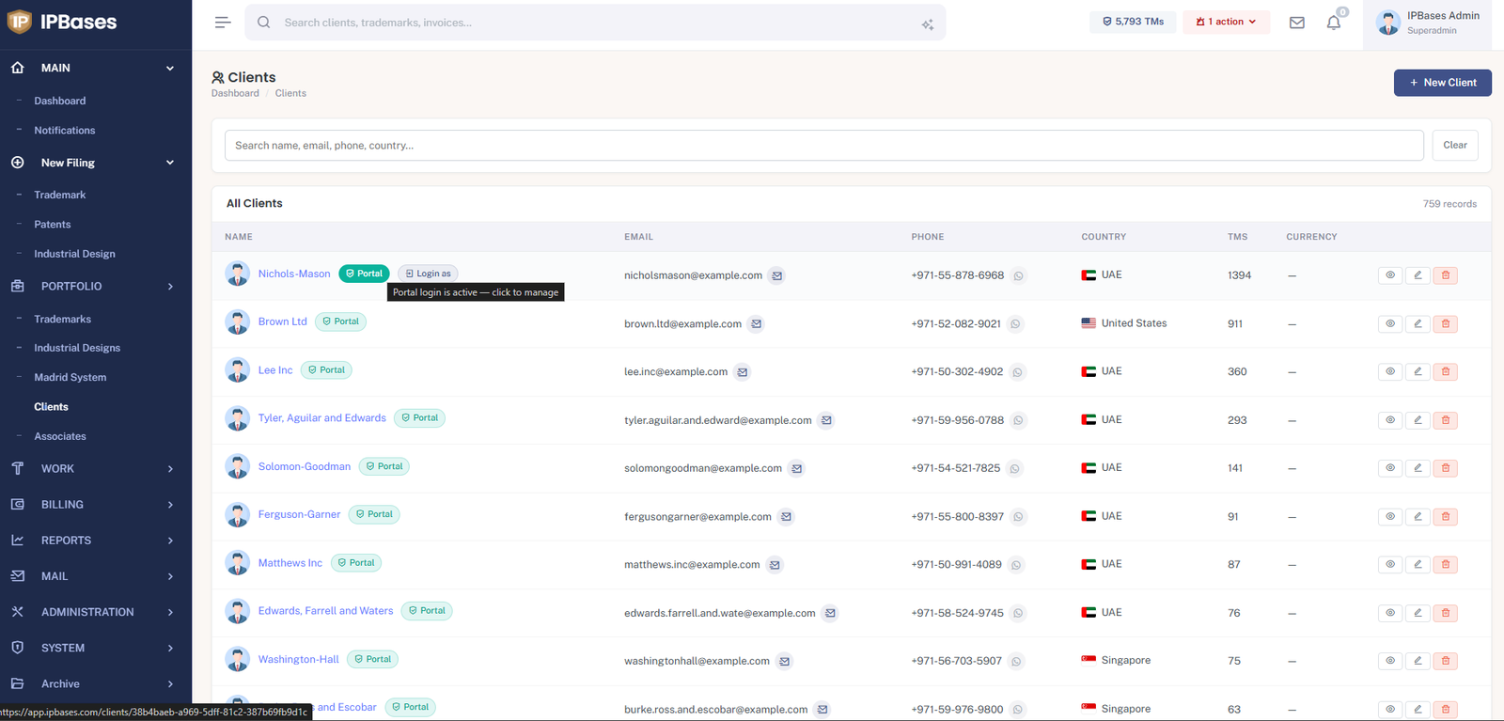This screenshot has width=1504, height=721.
Task: Delete the Ferguson-Garner client
Action: coord(1446,516)
